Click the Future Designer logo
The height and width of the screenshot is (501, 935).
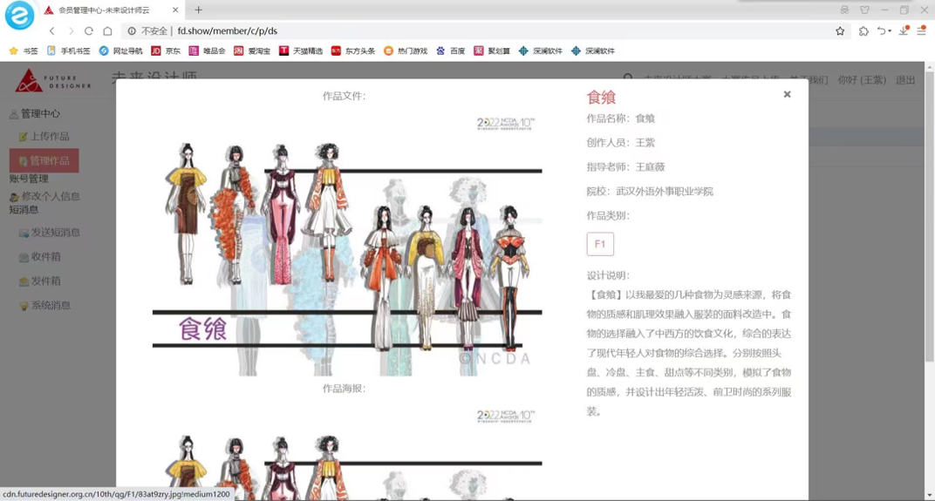[x=52, y=81]
